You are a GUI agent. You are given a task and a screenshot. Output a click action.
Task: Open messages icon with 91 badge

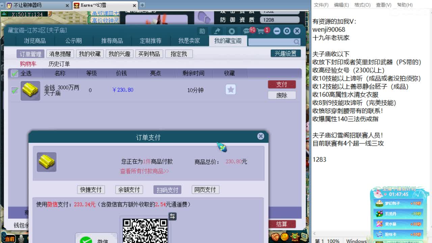tap(247, 31)
